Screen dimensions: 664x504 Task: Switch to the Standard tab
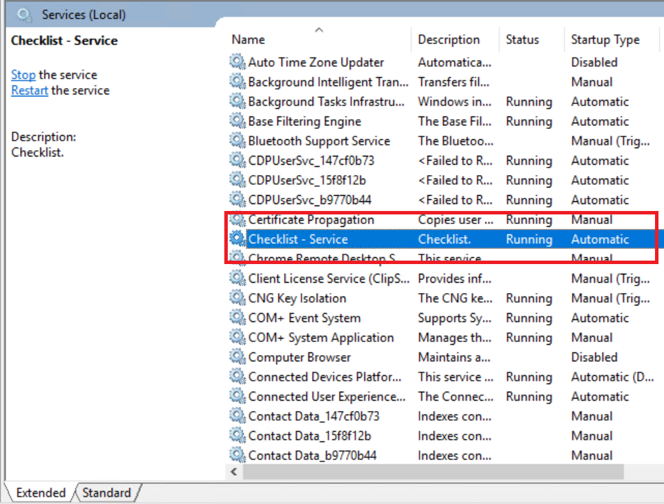click(106, 492)
